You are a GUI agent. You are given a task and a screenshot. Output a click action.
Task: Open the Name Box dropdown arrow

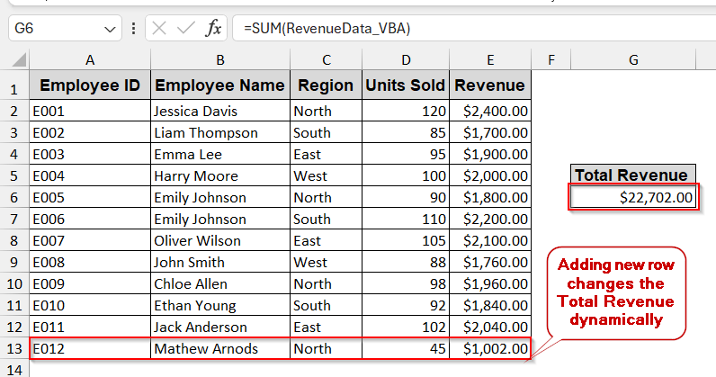pyautogui.click(x=111, y=29)
